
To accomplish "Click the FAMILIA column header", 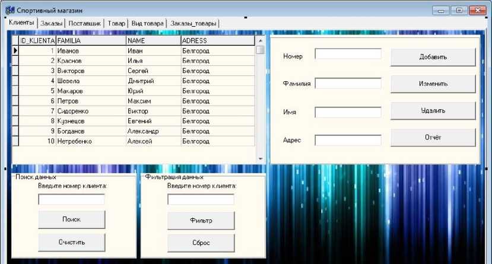I will [x=91, y=40].
